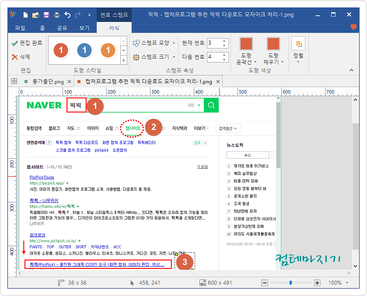
Task: Click the Print icon in title bar
Action: click(57, 15)
